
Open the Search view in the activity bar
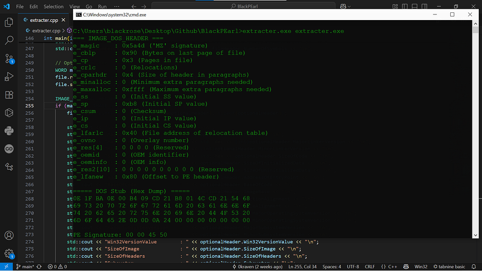tap(8, 40)
